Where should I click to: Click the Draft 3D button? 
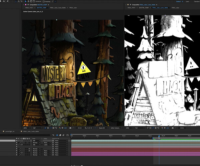pyautogui.click(x=89, y=127)
